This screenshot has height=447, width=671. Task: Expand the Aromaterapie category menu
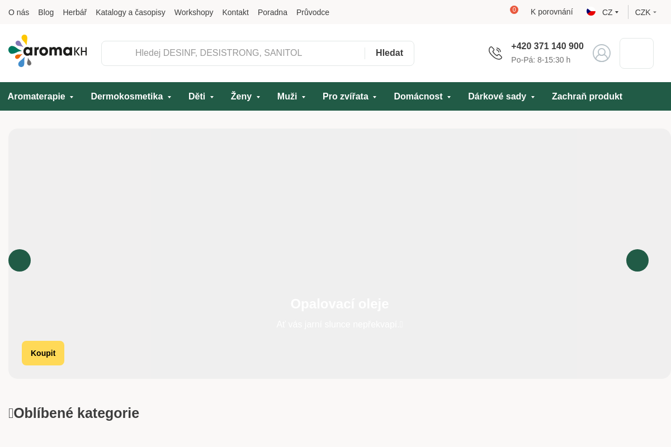[41, 97]
